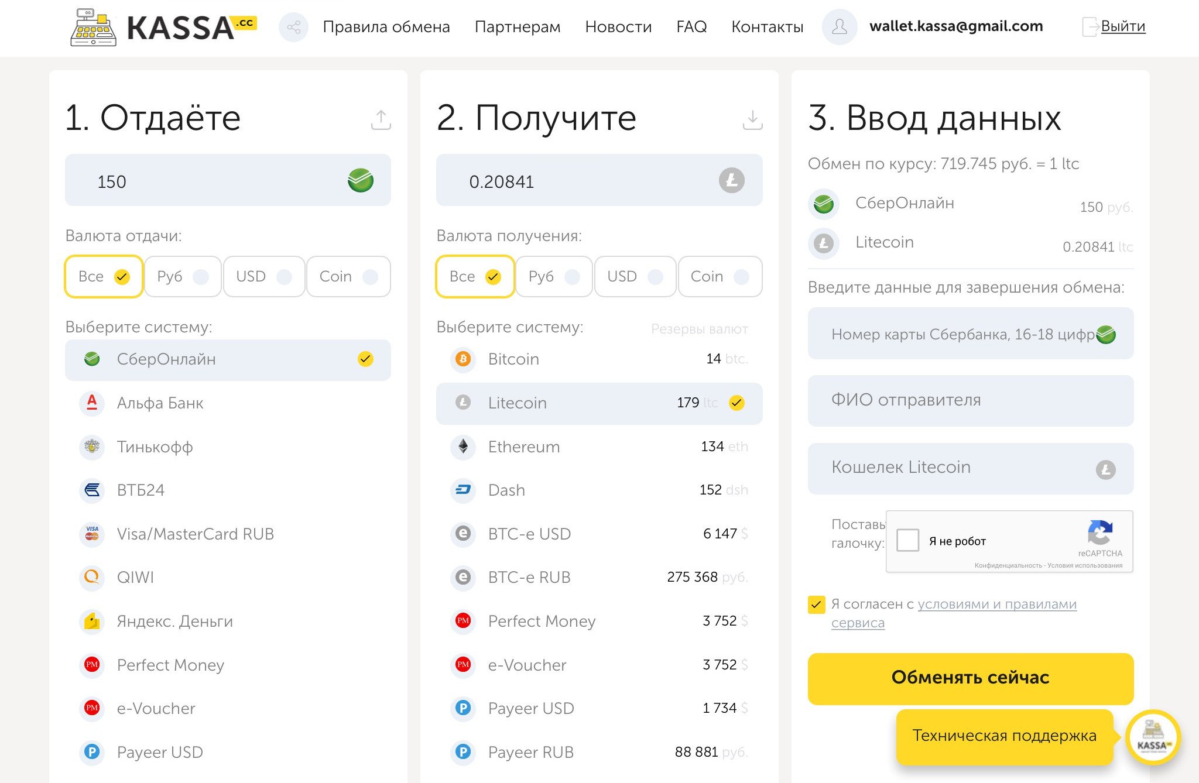Select Coin filter under Валюта отдачи

pos(348,276)
